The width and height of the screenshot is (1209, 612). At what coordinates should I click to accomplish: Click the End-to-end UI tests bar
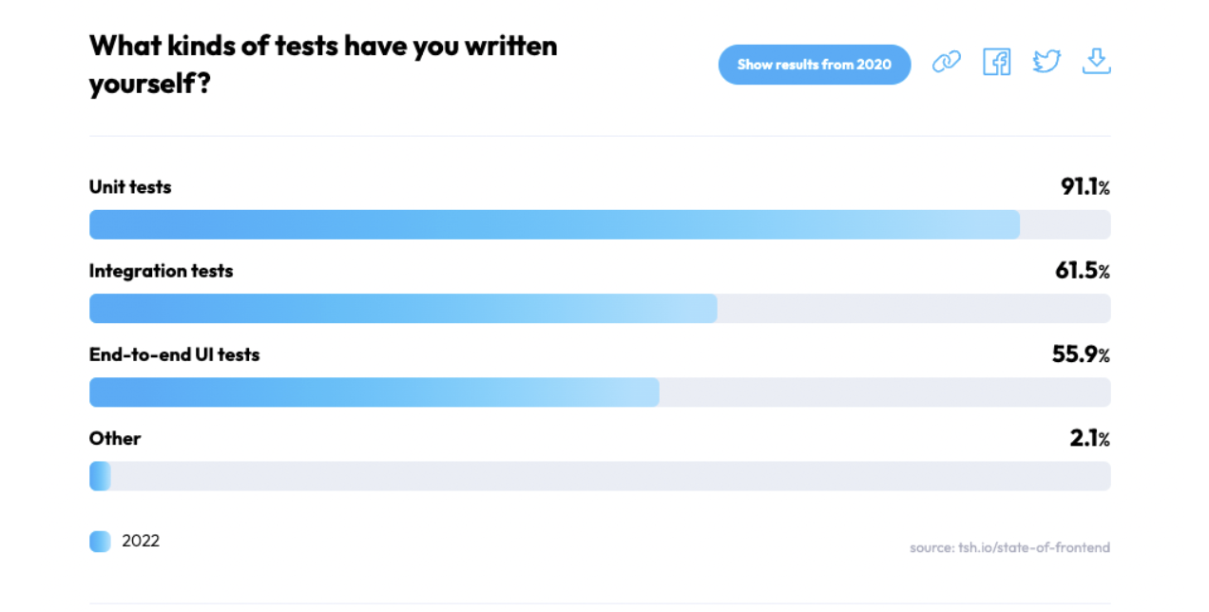click(600, 392)
